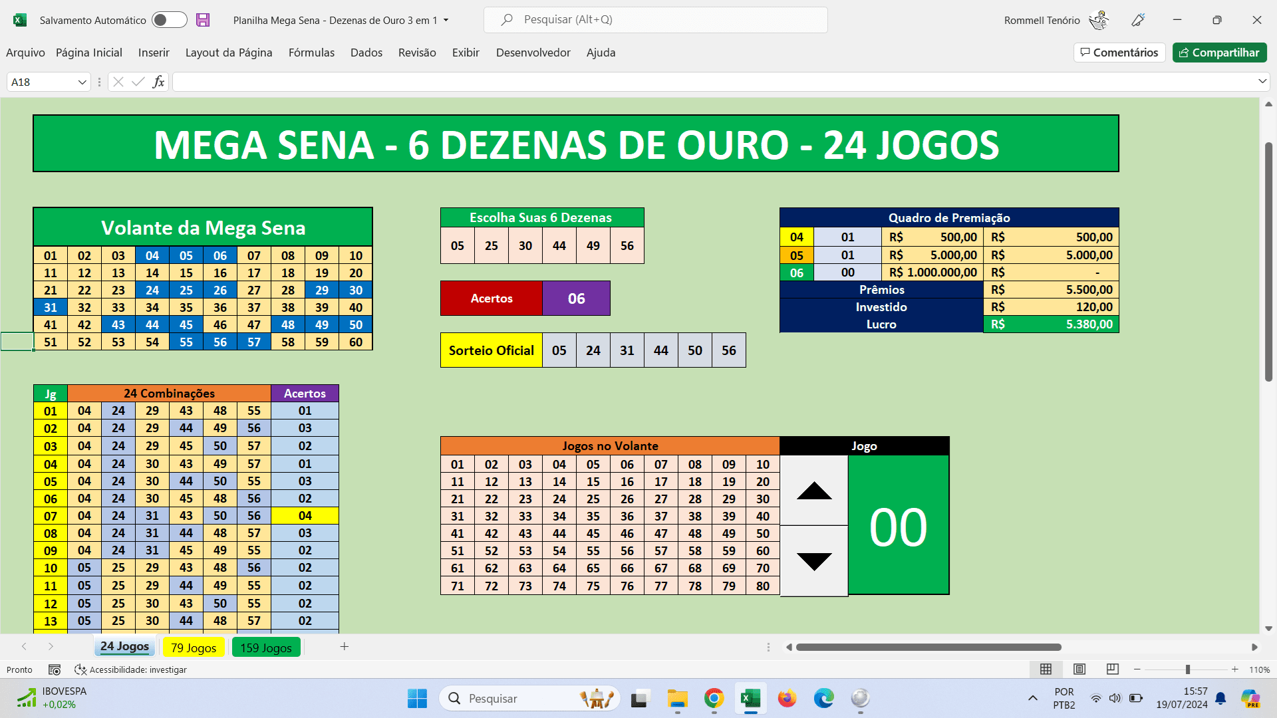Open File Explorer from taskbar
The height and width of the screenshot is (718, 1277).
[677, 699]
